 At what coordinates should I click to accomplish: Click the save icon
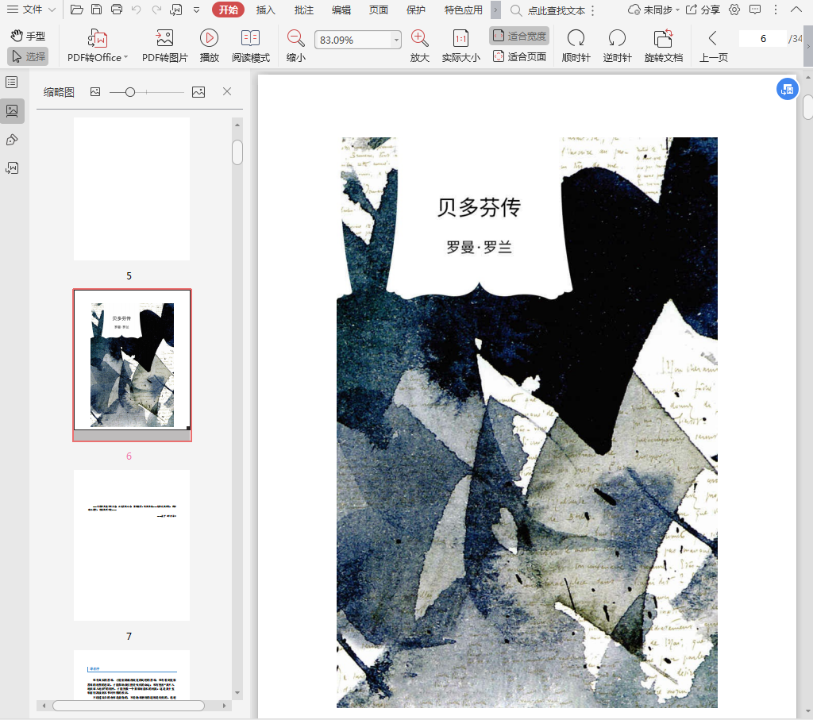click(96, 10)
